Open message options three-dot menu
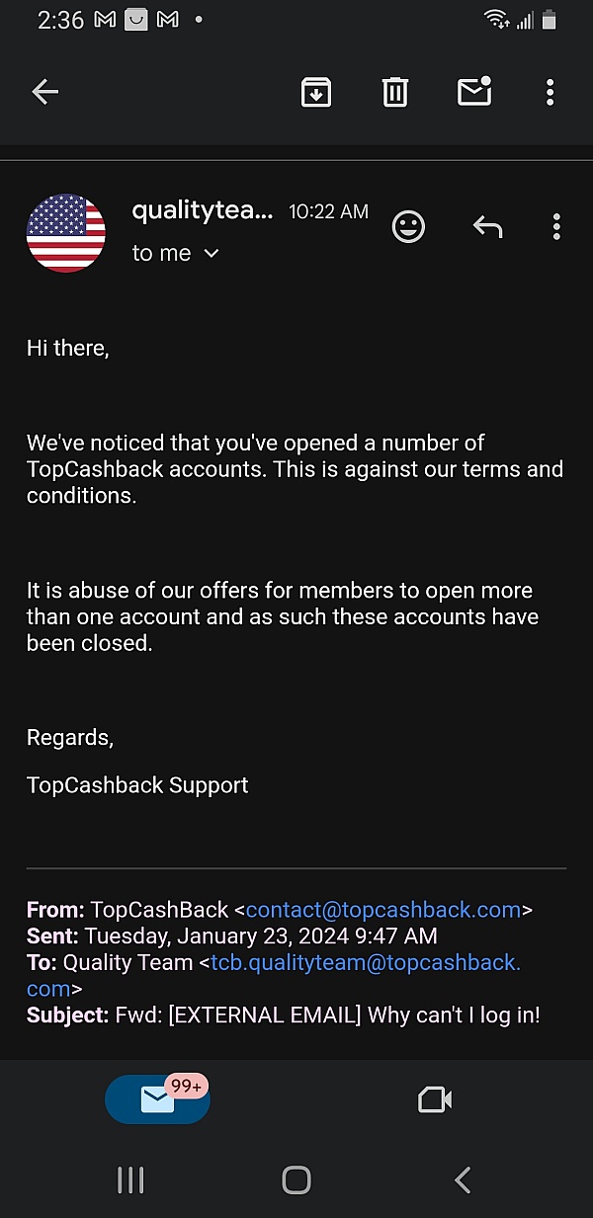 pos(556,227)
